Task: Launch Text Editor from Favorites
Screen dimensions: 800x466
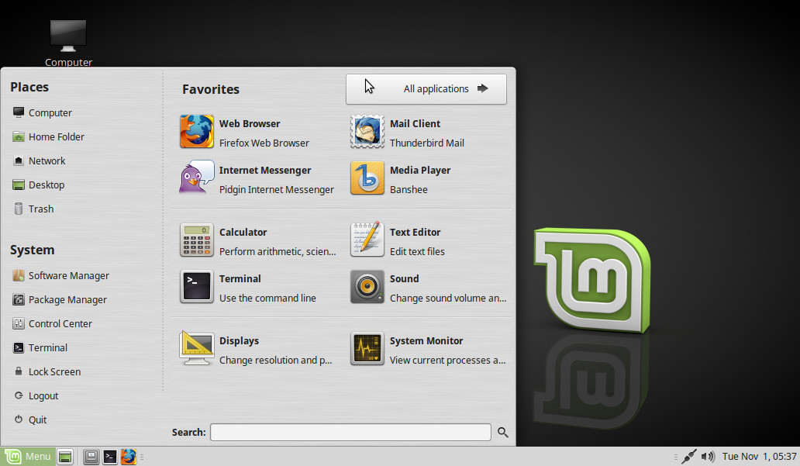Action: point(367,240)
